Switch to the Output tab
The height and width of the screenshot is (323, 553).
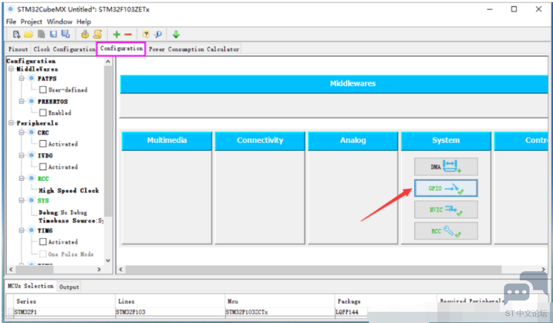point(69,287)
